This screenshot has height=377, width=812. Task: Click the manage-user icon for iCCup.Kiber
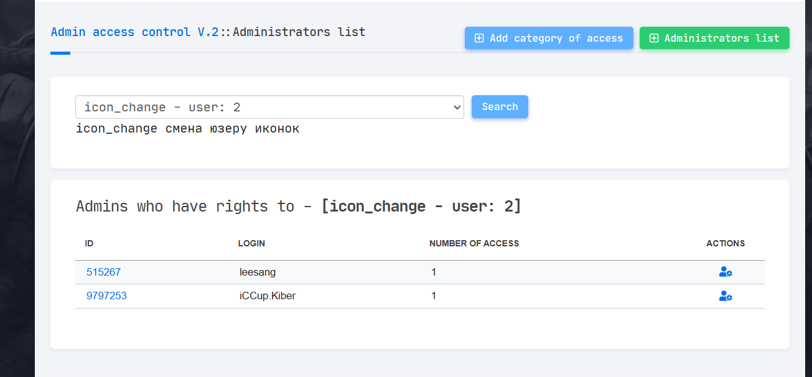click(726, 296)
